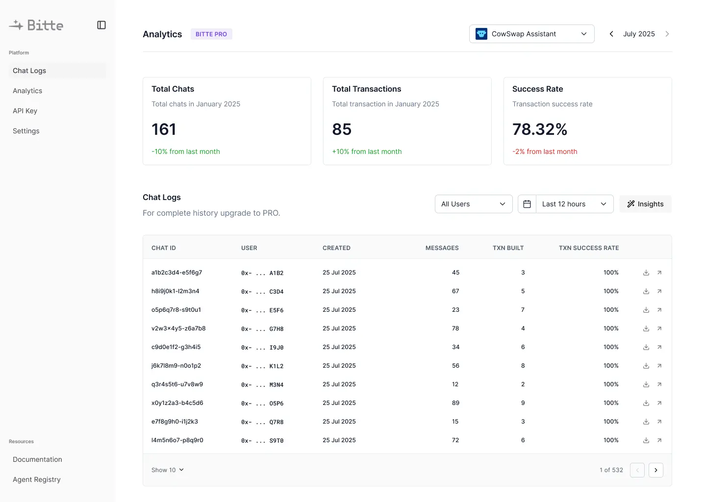Click the Insights button
The image size is (706, 502).
click(645, 204)
